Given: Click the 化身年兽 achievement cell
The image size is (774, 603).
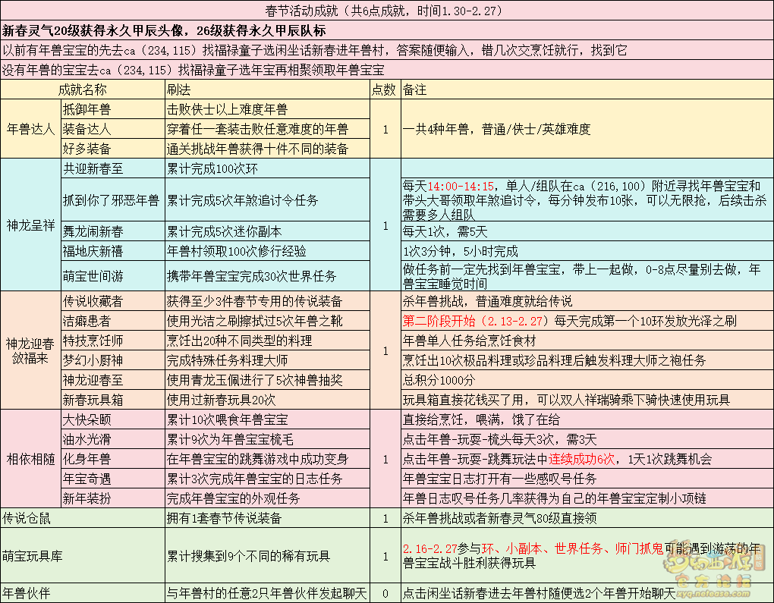Looking at the screenshot, I should point(87,459).
